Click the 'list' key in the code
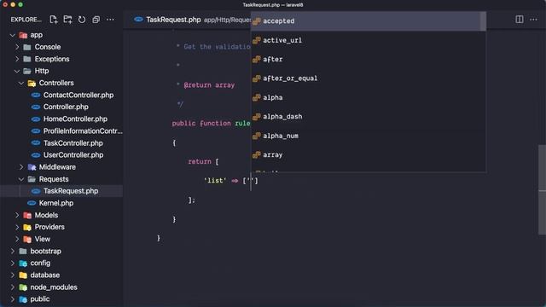Image resolution: width=546 pixels, height=307 pixels. tap(215, 181)
